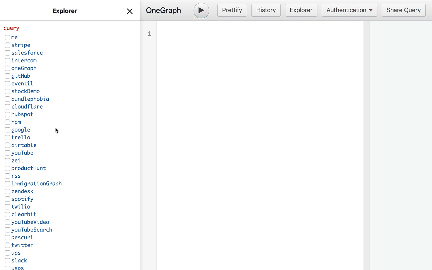432x270 pixels.
Task: Click line number 1 in gutter
Action: click(x=149, y=34)
